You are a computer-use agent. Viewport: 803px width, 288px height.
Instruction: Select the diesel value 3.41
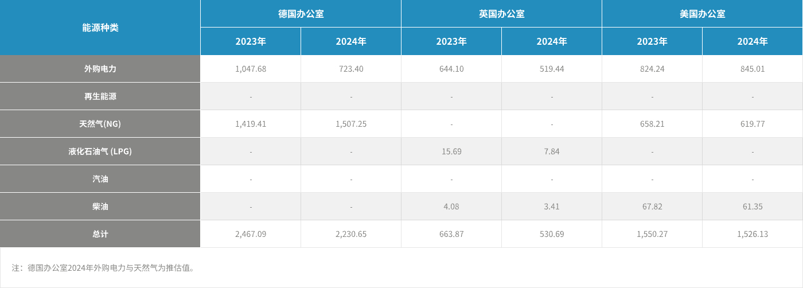(x=552, y=207)
